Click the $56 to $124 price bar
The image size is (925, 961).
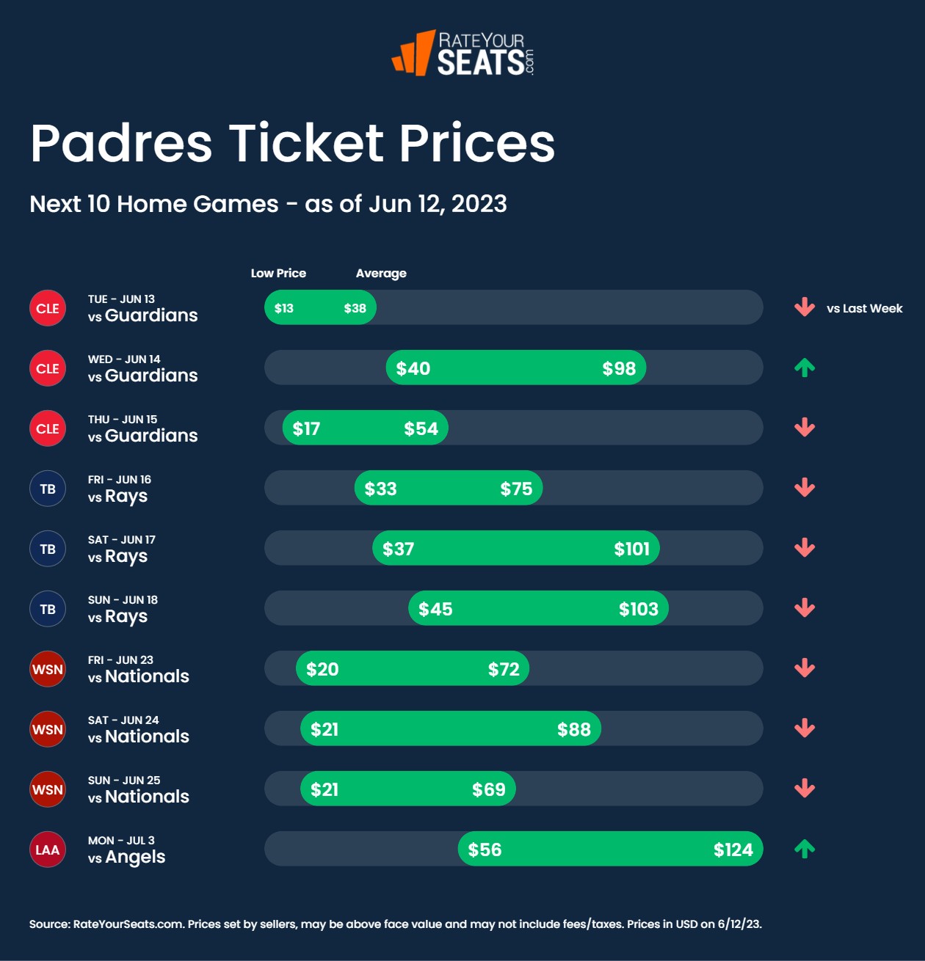click(x=610, y=849)
